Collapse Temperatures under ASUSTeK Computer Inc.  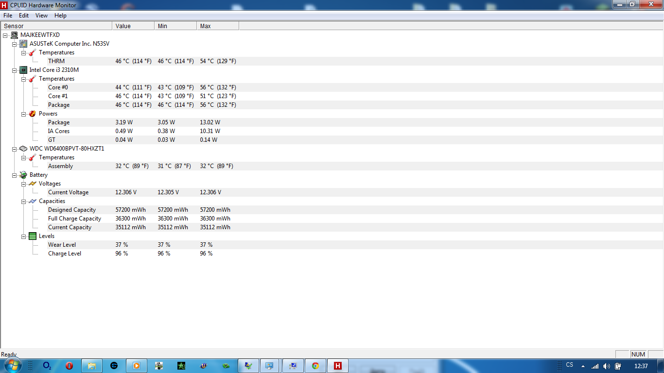(x=24, y=52)
